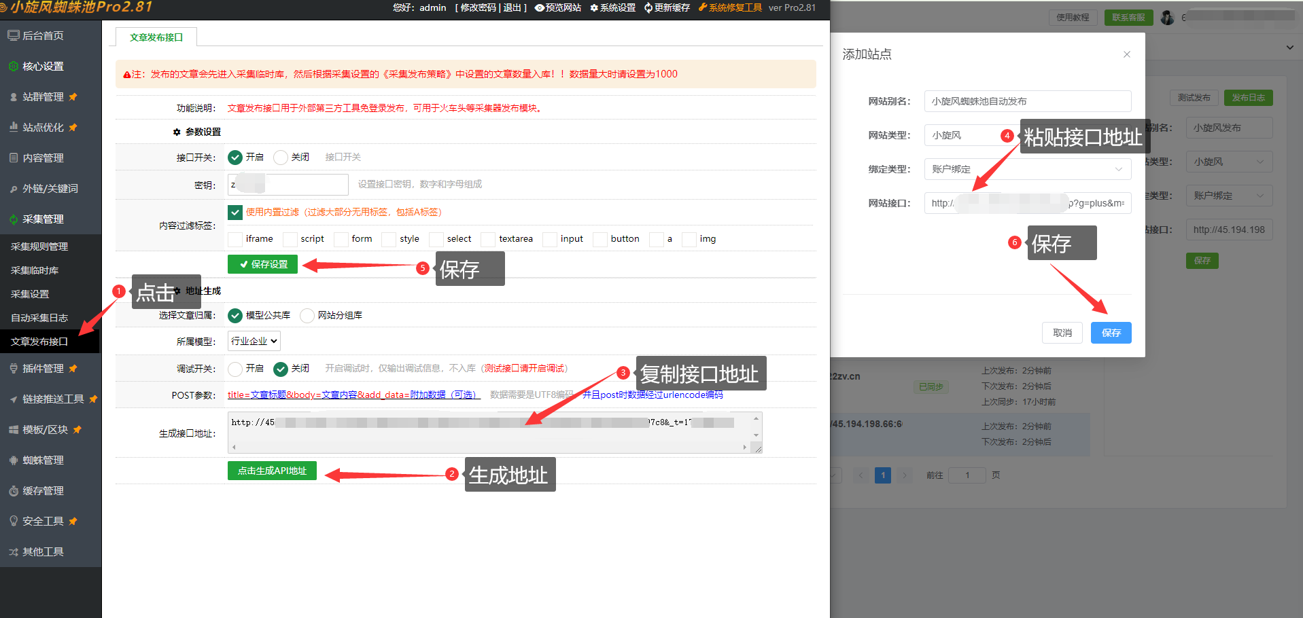
Task: Click the 蜘蛛管理 bug icon
Action: [x=14, y=460]
